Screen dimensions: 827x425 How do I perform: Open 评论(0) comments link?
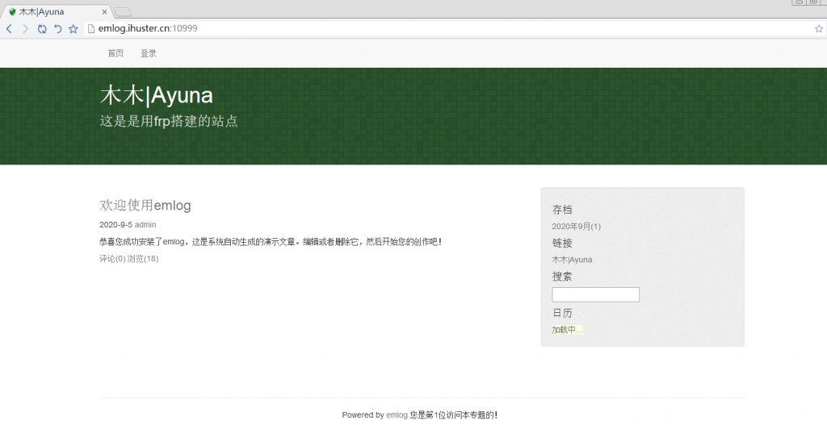coord(112,259)
